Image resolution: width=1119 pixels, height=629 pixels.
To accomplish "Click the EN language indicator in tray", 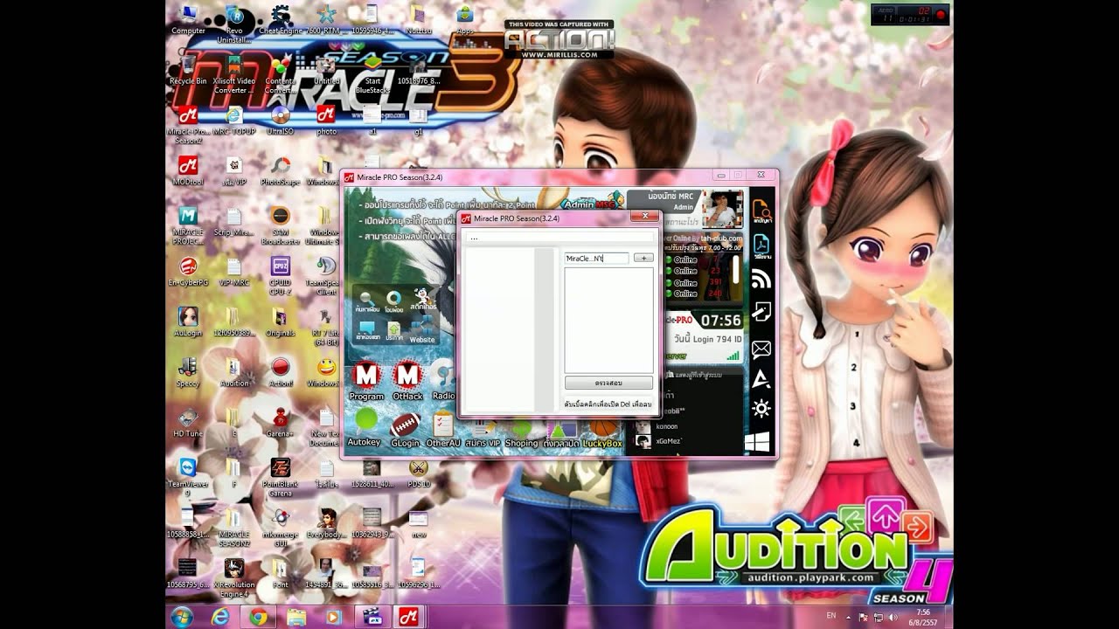I will point(831,616).
